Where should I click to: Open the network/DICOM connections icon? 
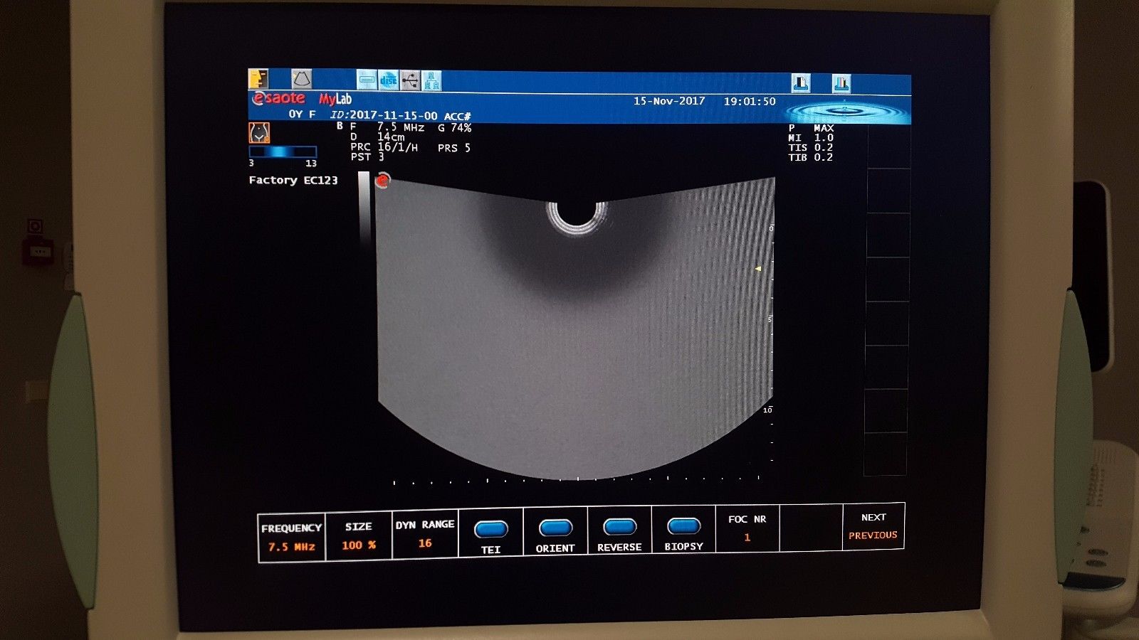[x=431, y=78]
